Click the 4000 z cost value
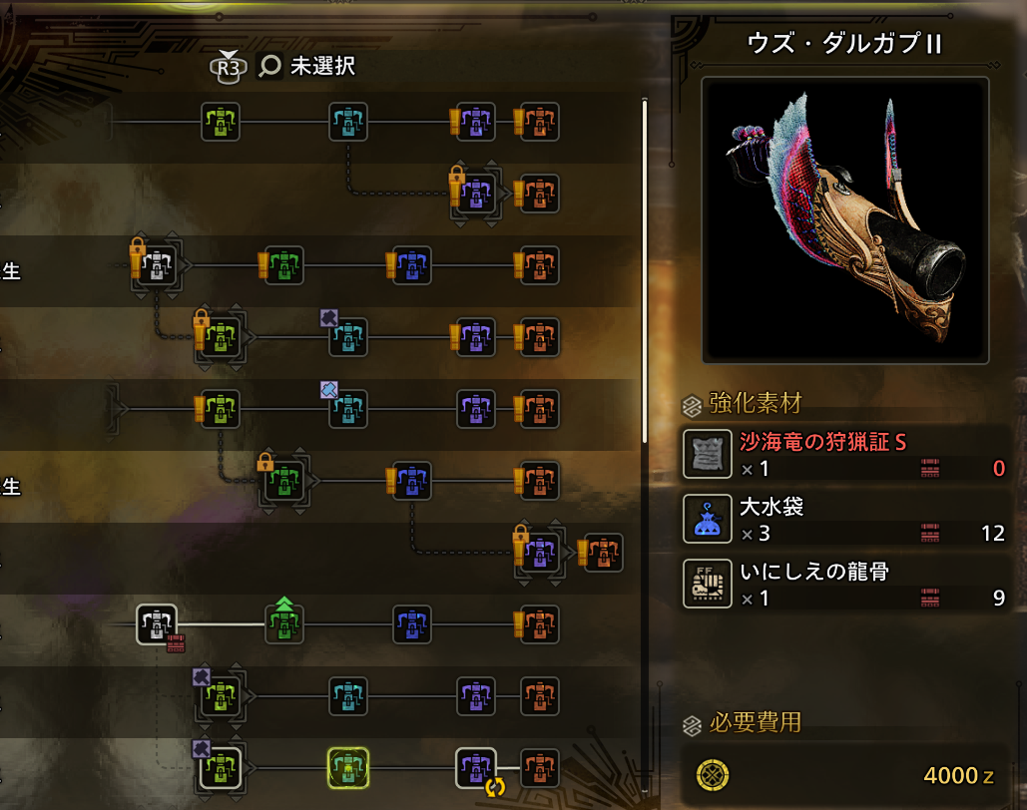 pyautogui.click(x=958, y=776)
